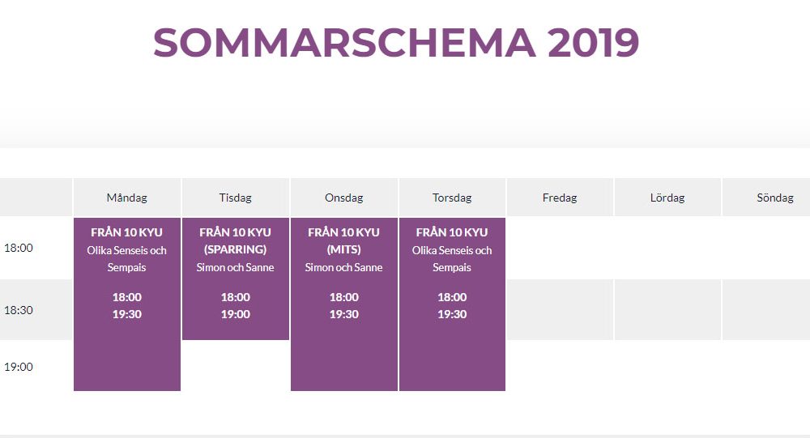Select the empty Tisdag 19:00 slot
The height and width of the screenshot is (438, 810).
236,366
